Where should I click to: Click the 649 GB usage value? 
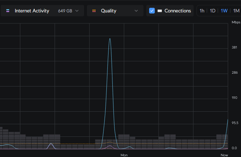65,11
